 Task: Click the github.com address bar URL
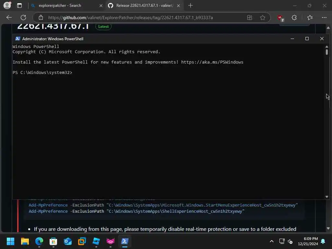click(130, 18)
